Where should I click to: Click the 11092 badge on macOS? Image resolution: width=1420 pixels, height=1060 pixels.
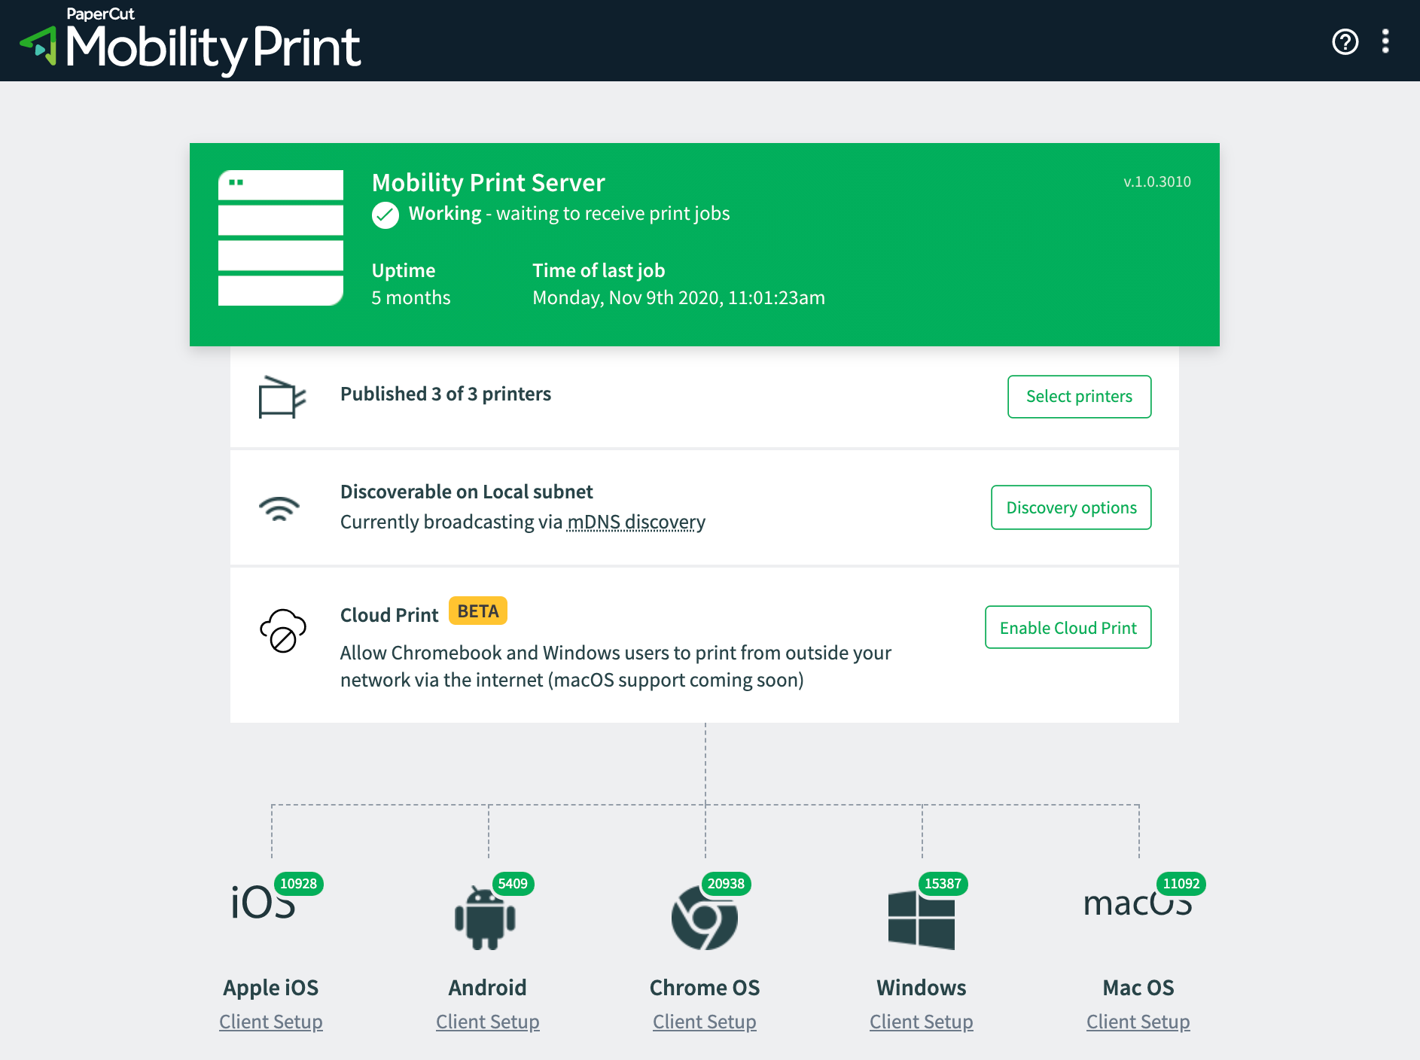pyautogui.click(x=1181, y=884)
